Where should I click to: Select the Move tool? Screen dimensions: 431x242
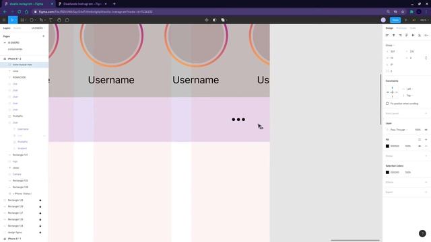(x=11, y=20)
